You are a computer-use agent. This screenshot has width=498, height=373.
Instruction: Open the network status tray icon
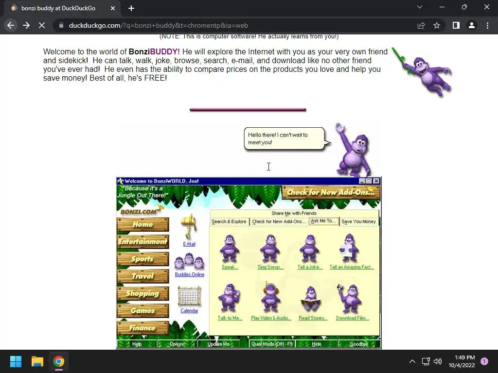tap(426, 361)
